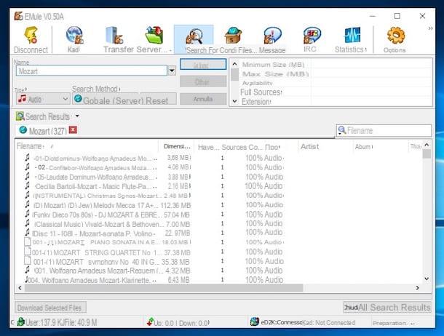
Task: Click the results vertical scroll down arrow
Action: (x=427, y=279)
